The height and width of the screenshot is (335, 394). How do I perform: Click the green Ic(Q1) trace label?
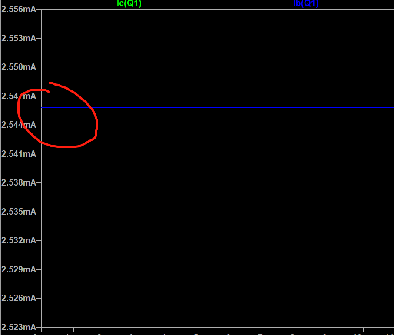tap(129, 4)
